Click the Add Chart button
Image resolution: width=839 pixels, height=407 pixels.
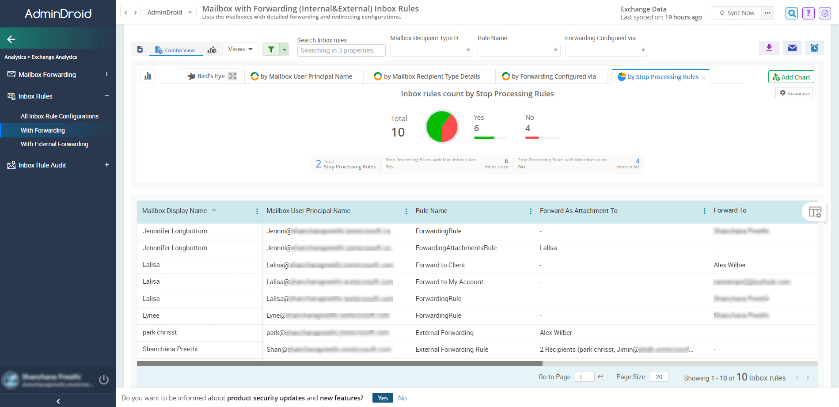(x=791, y=76)
